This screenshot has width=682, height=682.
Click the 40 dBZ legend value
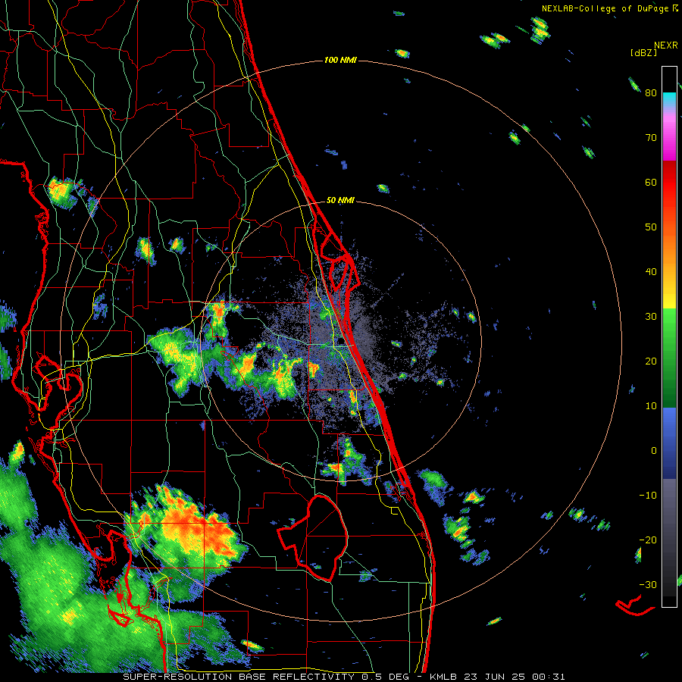651,272
